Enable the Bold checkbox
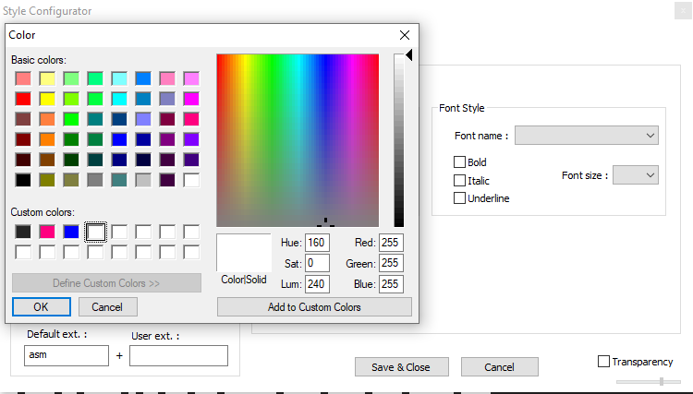Screen dimensions: 693x394 [459, 161]
